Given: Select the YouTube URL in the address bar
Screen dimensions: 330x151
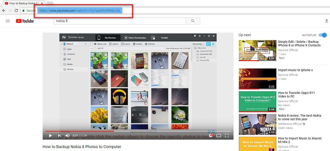Looking at the screenshot, I should (x=80, y=11).
